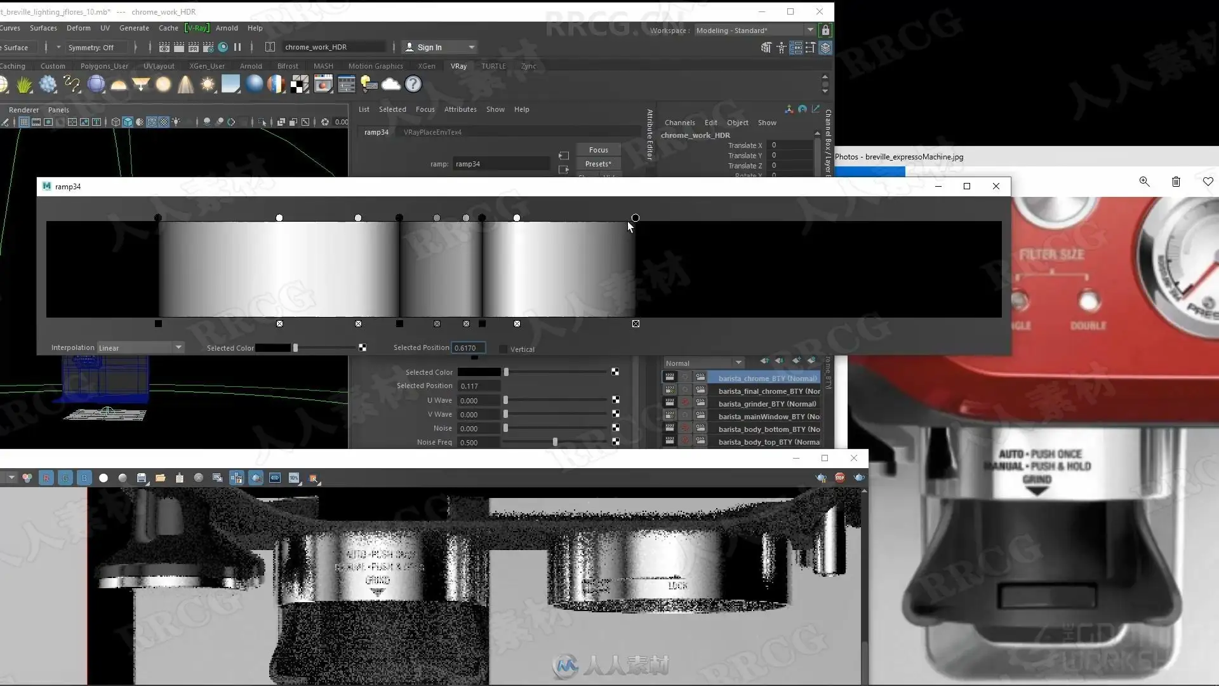Image resolution: width=1219 pixels, height=686 pixels.
Task: Toggle red channel in frame buffer
Action: (x=46, y=478)
